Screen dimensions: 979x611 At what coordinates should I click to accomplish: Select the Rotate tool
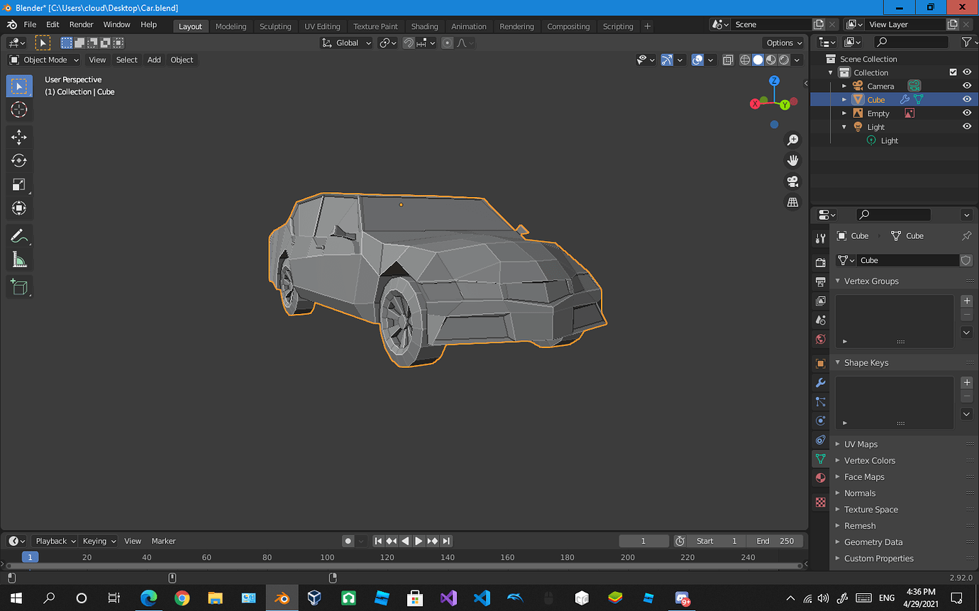[x=19, y=161]
